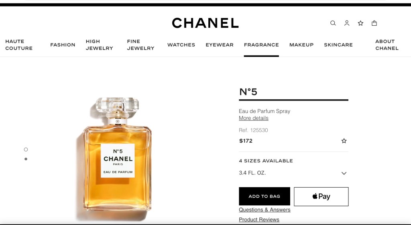This screenshot has width=411, height=225.
Task: Open the Watches menu item
Action: coord(181,45)
